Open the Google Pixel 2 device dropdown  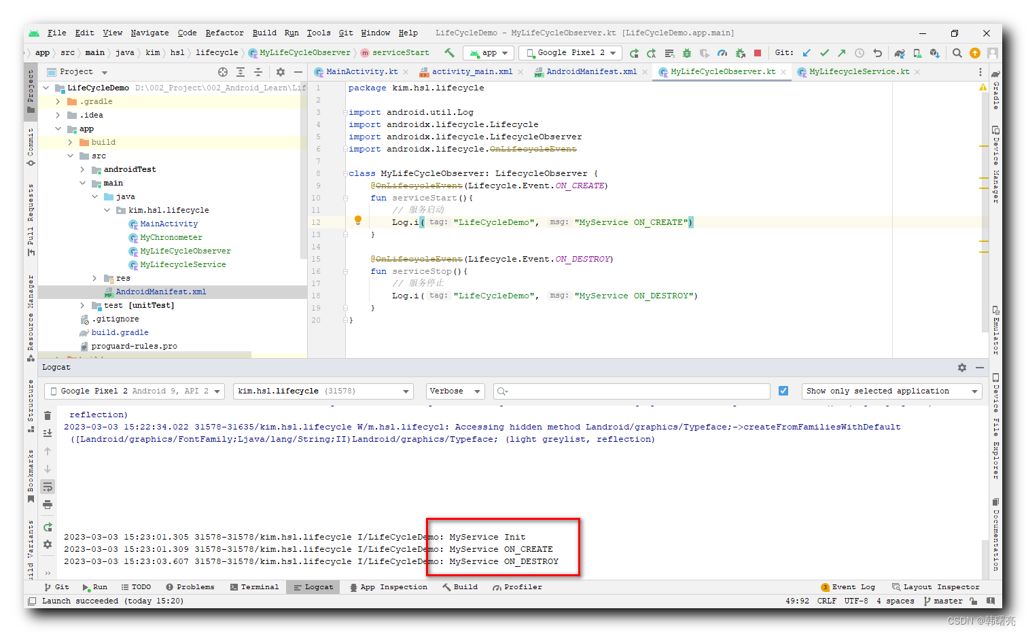[x=571, y=53]
